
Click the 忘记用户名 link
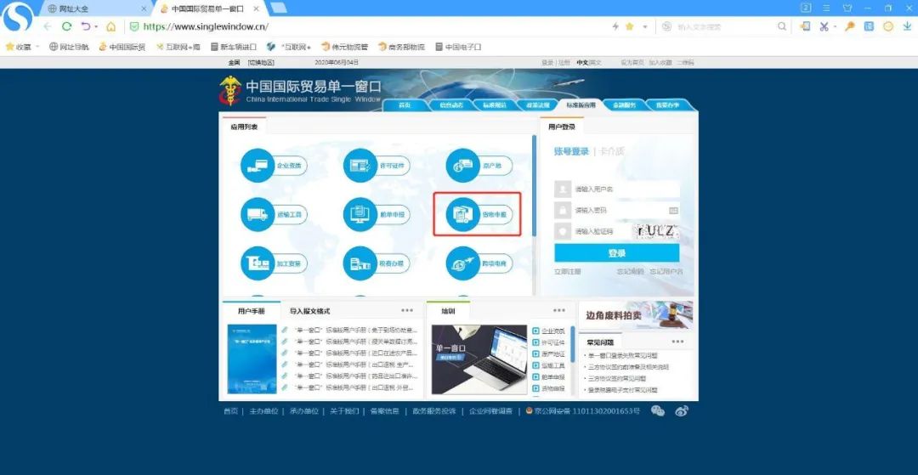(666, 272)
